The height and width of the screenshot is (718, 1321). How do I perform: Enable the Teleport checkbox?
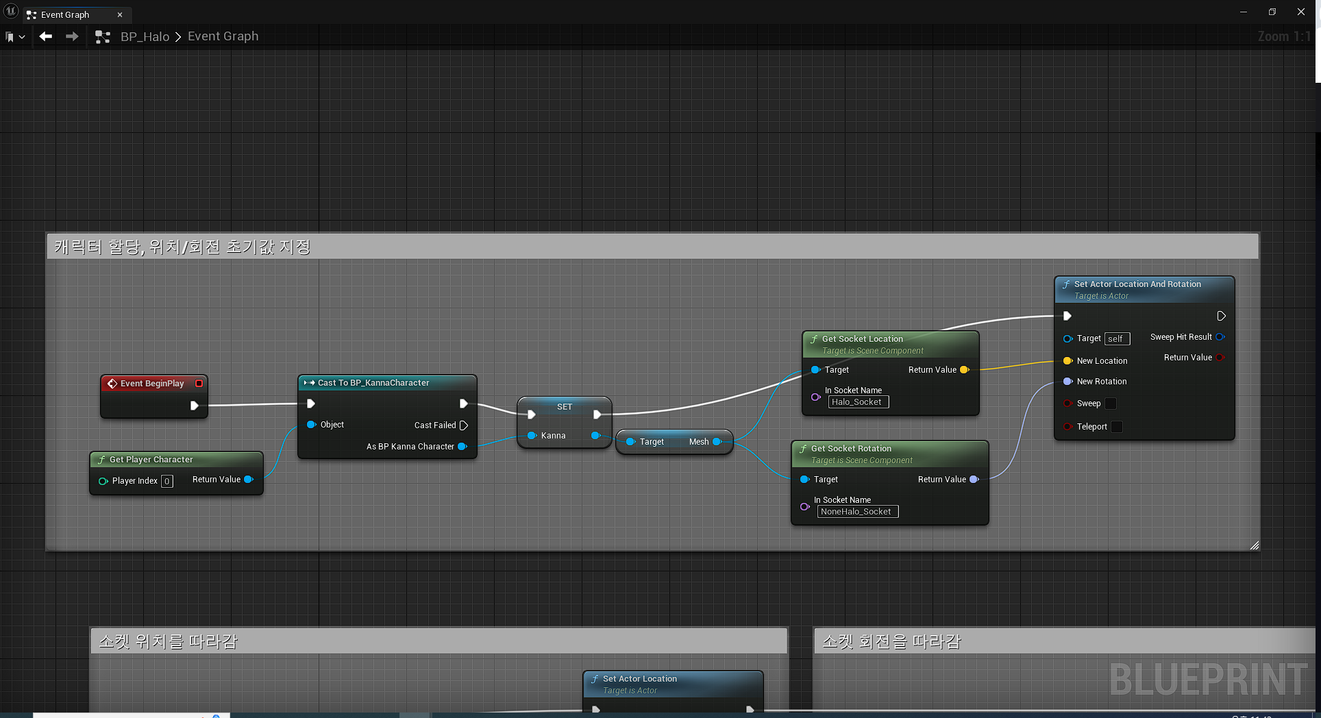(1117, 427)
